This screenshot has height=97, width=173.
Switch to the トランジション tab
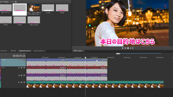pos(4,51)
